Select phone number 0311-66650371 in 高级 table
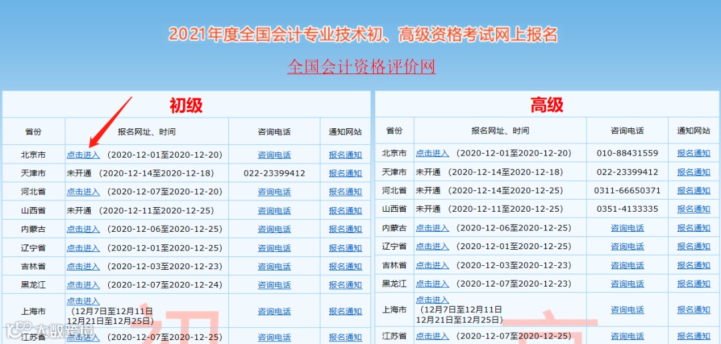This screenshot has height=344, width=721. (x=627, y=190)
